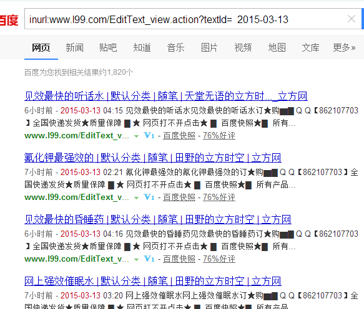Screen dimensions: 364x309
Task: Click the 02:21 date stamp in the second result
Action: [92, 172]
